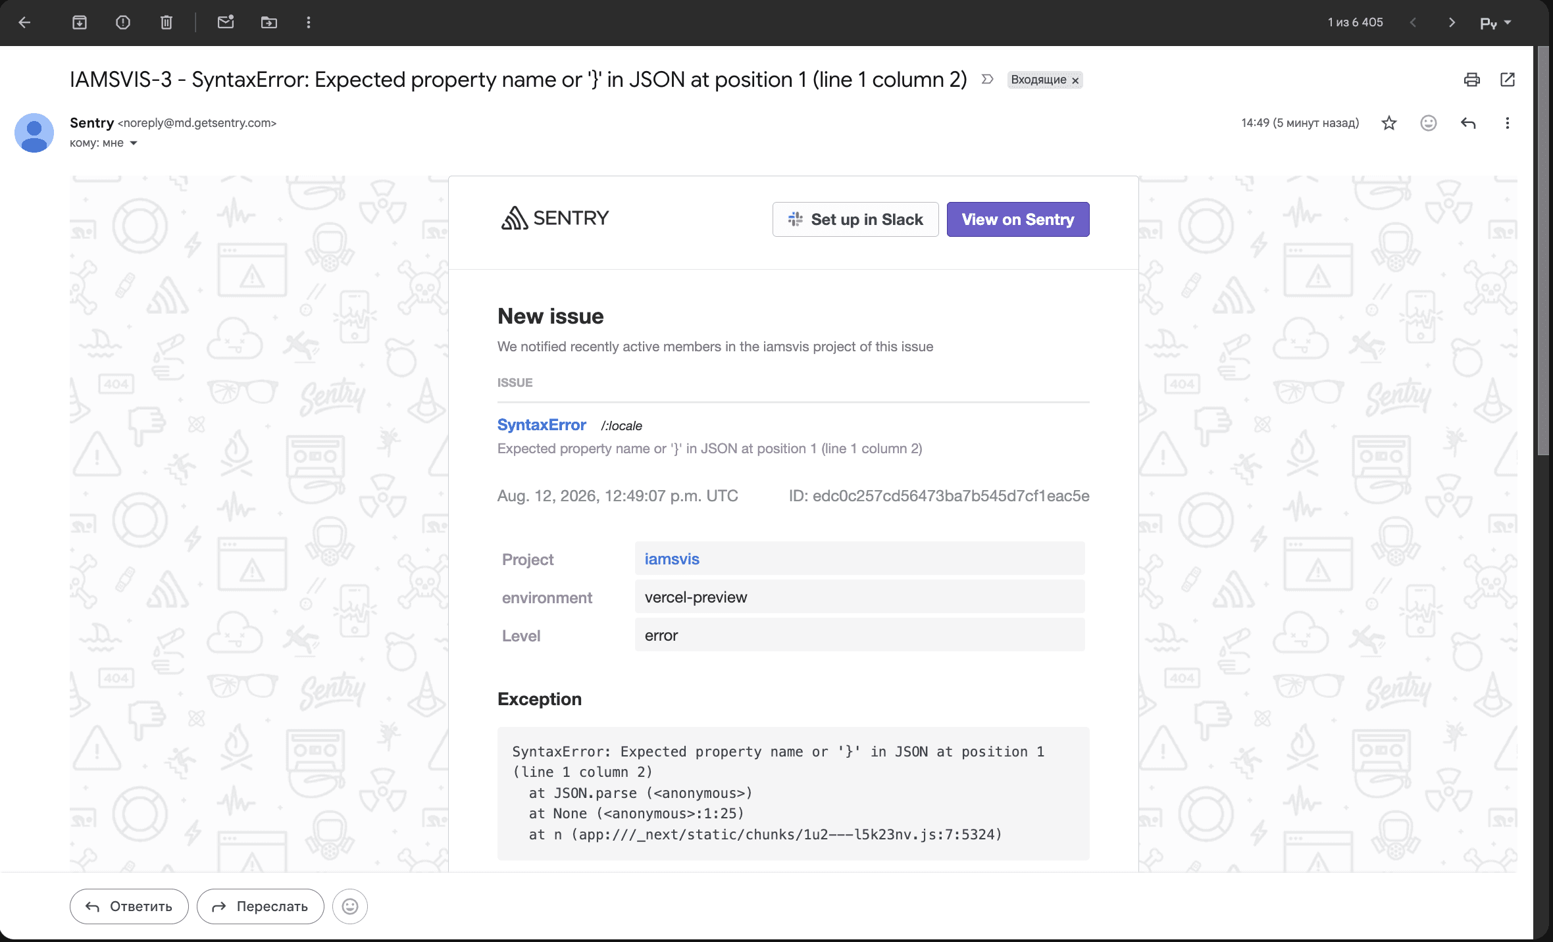Archive this email
Viewport: 1553px width, 942px height.
[x=80, y=22]
